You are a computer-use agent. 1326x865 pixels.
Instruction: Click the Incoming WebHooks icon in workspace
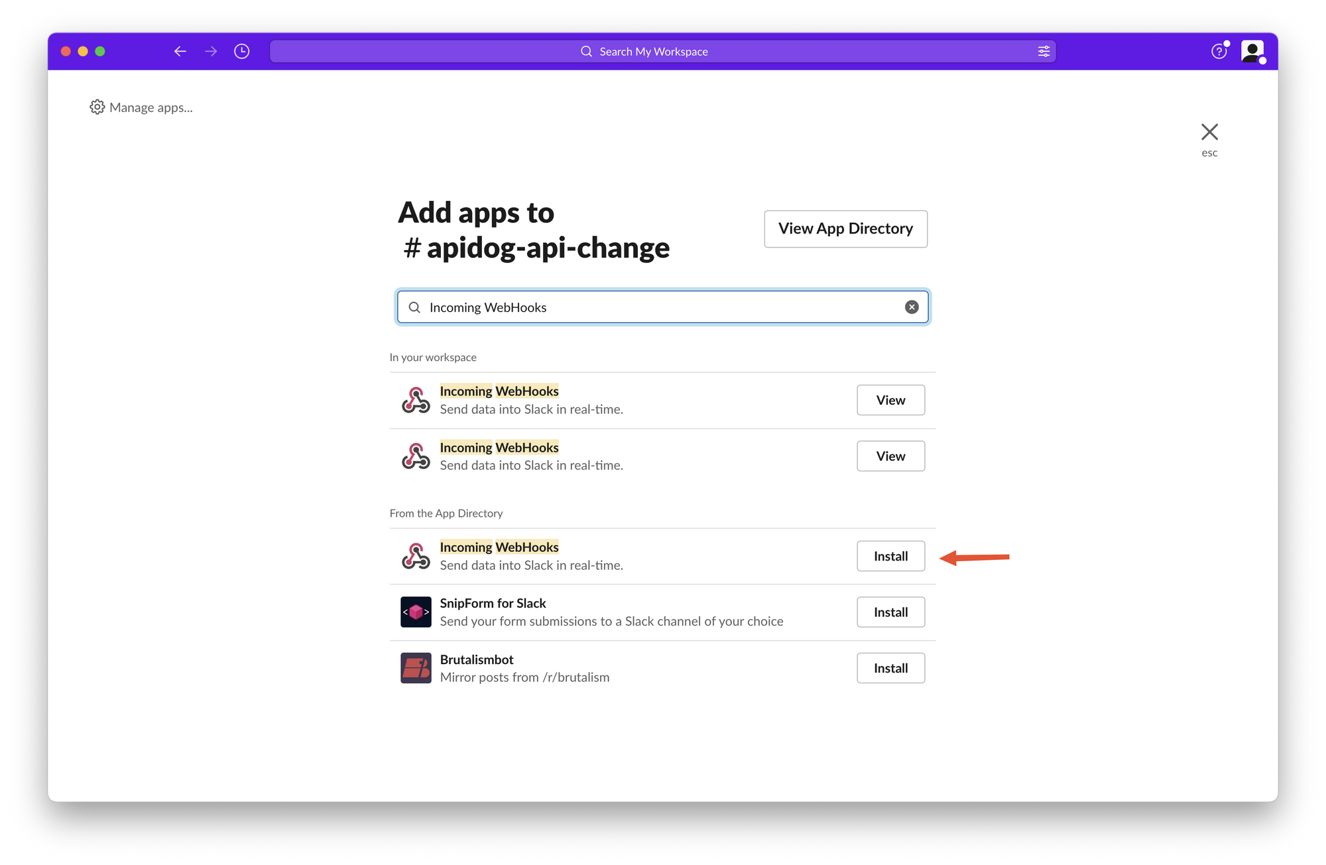(x=416, y=399)
